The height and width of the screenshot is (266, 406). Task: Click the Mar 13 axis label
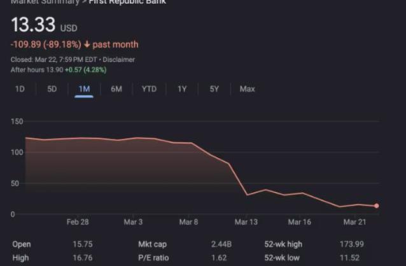click(246, 222)
